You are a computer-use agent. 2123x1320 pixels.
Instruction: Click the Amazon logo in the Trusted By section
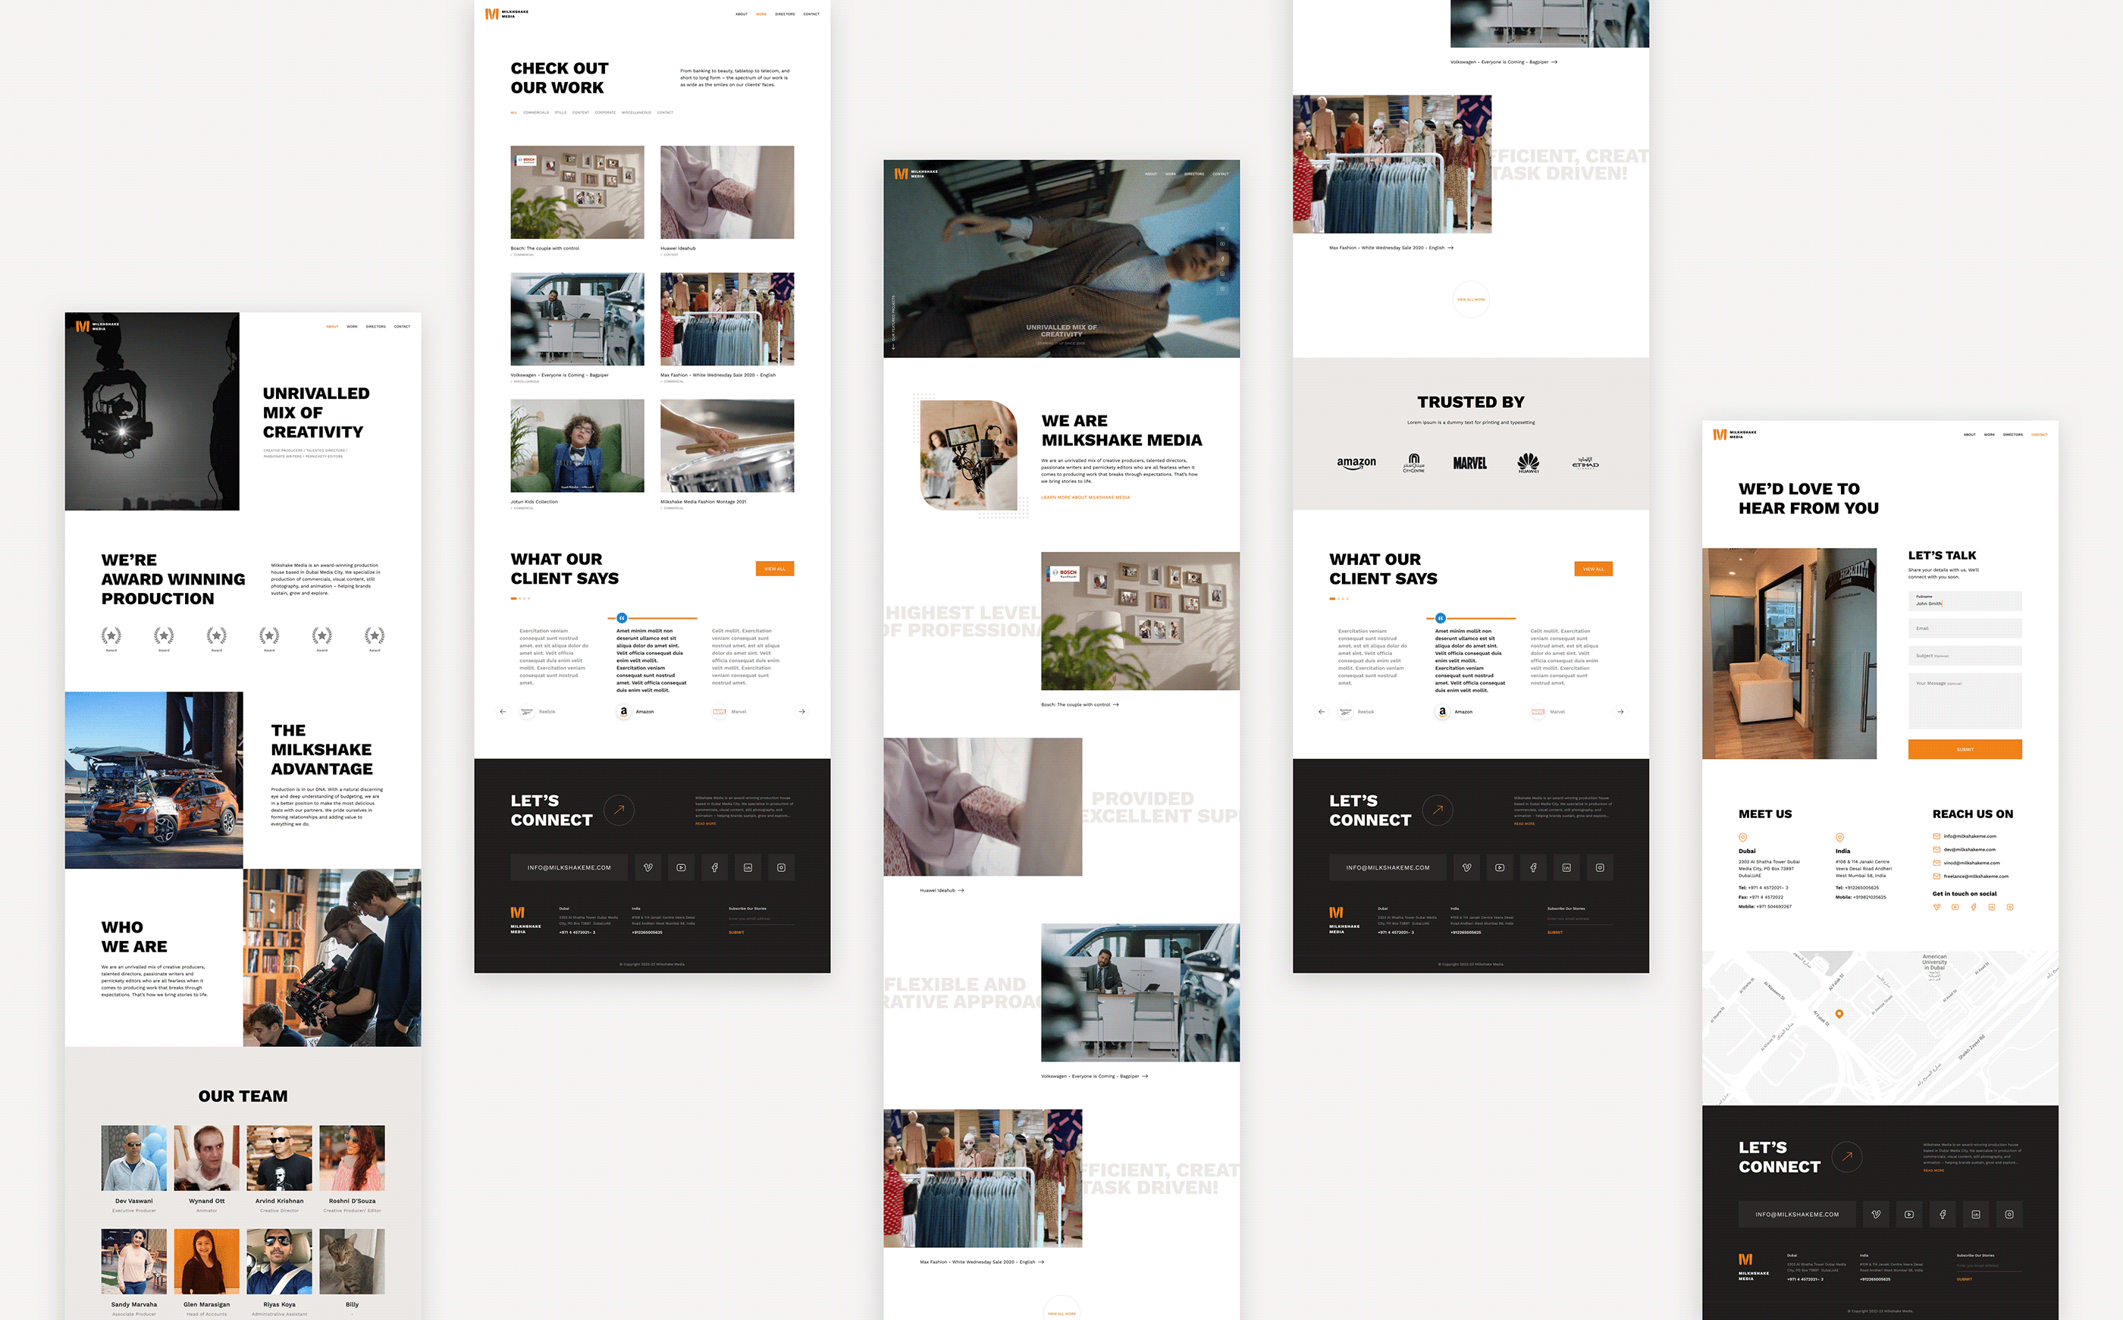tap(1356, 462)
